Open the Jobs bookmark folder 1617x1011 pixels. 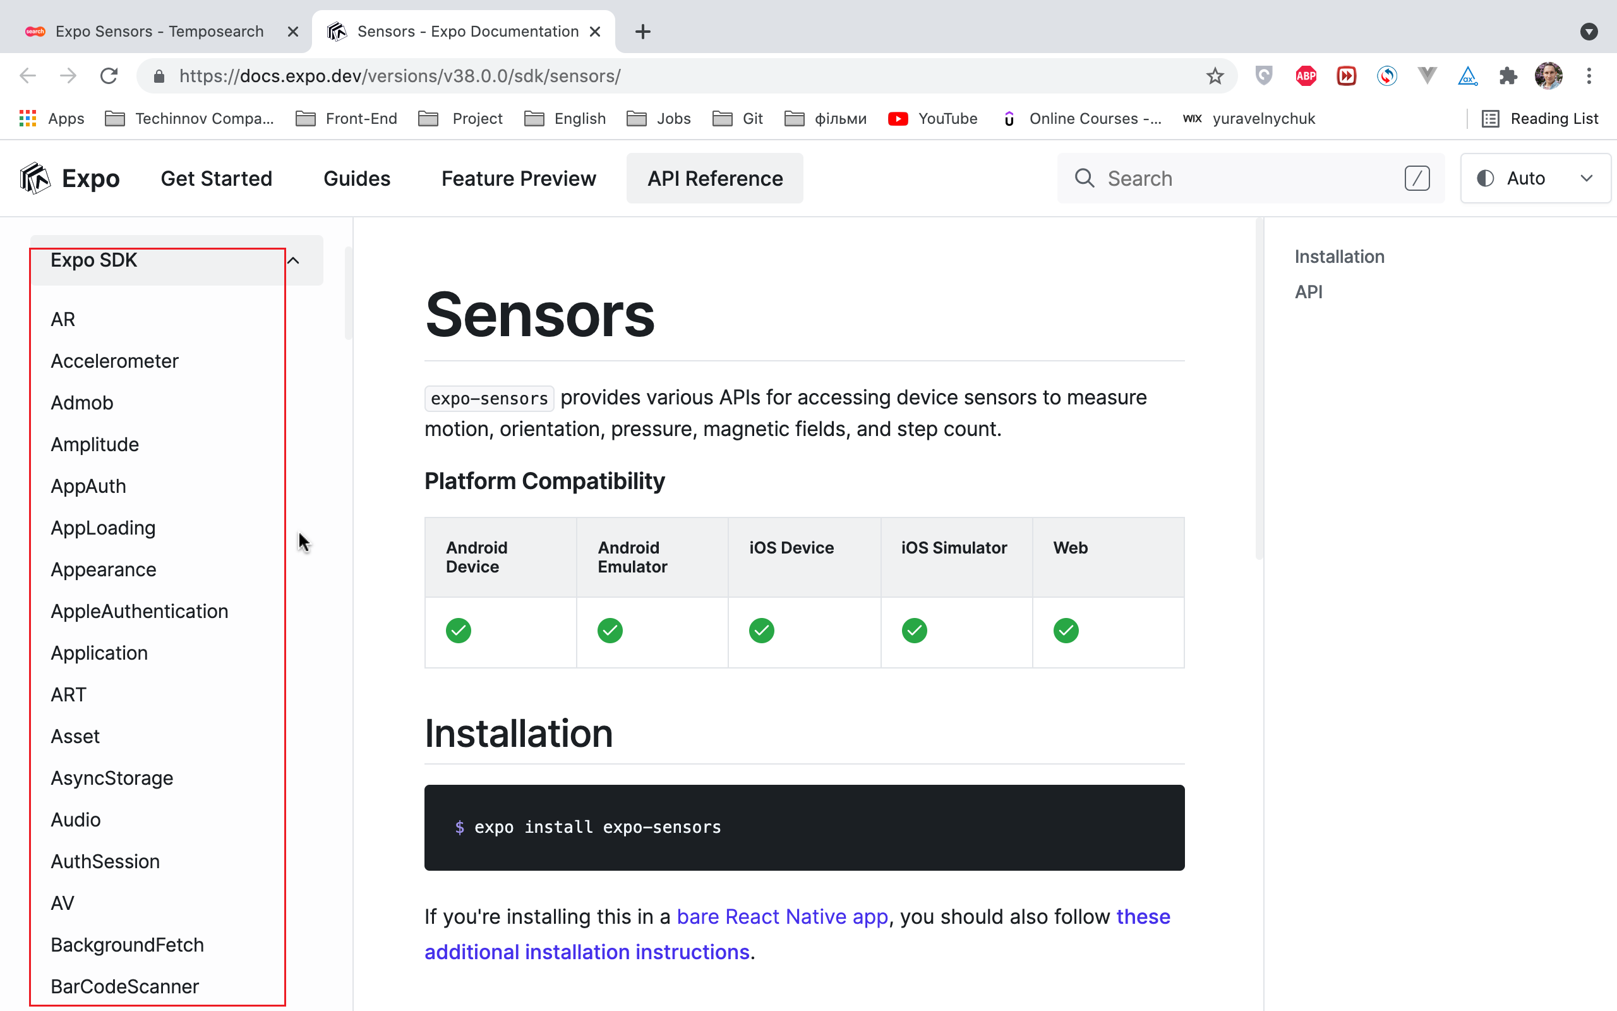(x=658, y=118)
